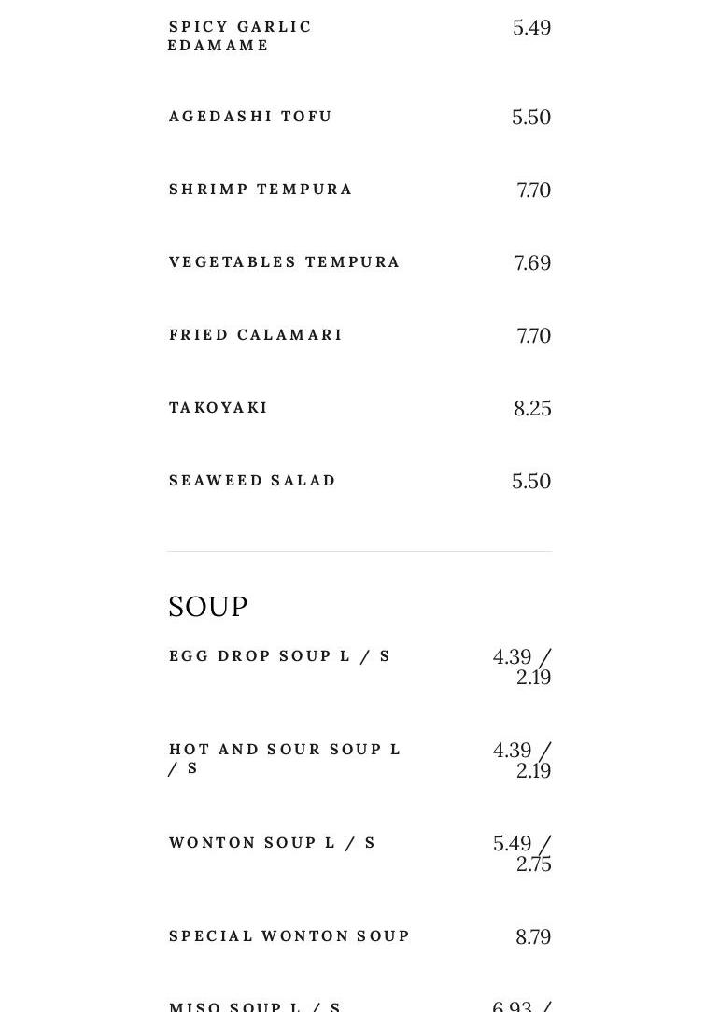Click the Spicy Garlic Edamame item
719x1012 pixels.
[x=240, y=35]
